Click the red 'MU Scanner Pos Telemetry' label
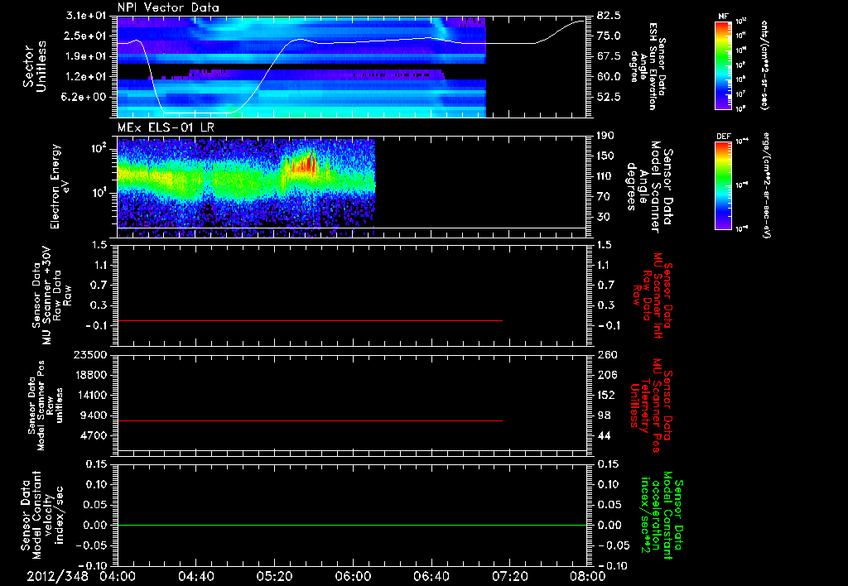The width and height of the screenshot is (848, 586). [651, 406]
